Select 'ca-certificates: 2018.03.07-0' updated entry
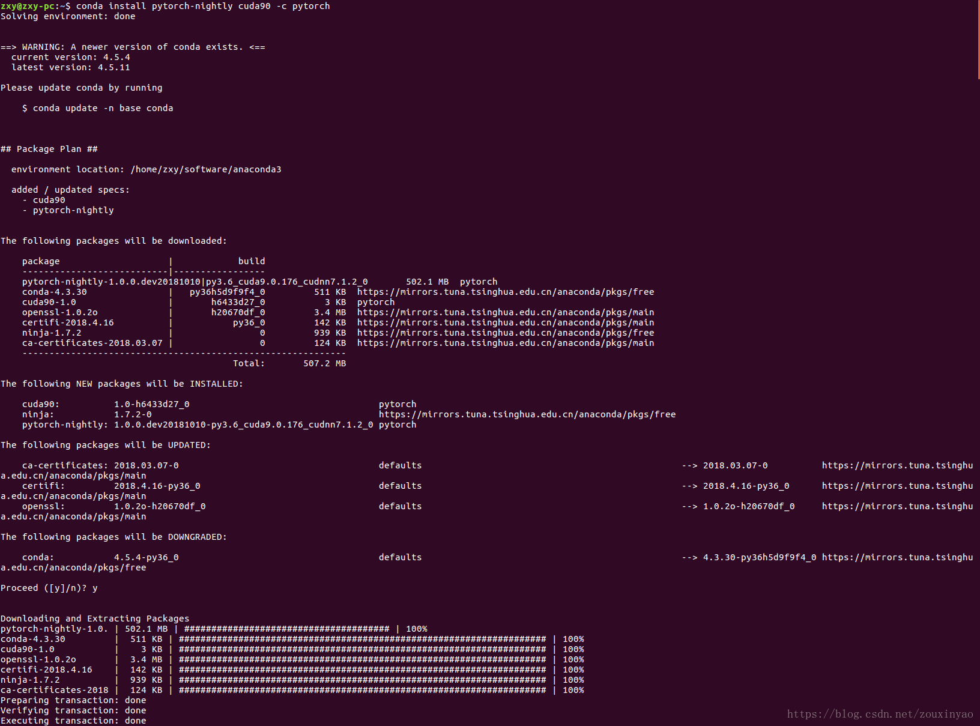This screenshot has width=980, height=726. [x=100, y=465]
